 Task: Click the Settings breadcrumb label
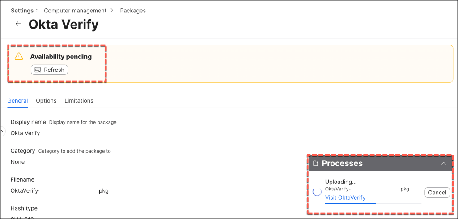(23, 11)
